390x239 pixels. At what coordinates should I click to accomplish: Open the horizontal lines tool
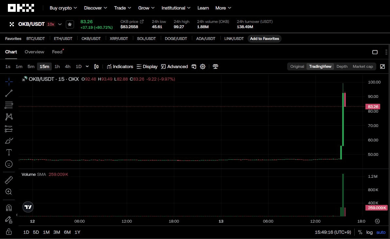[x=9, y=105]
